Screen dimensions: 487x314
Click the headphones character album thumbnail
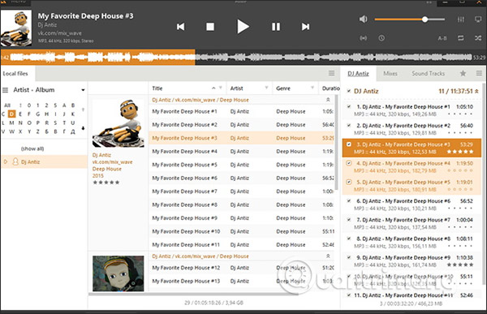coord(118,273)
